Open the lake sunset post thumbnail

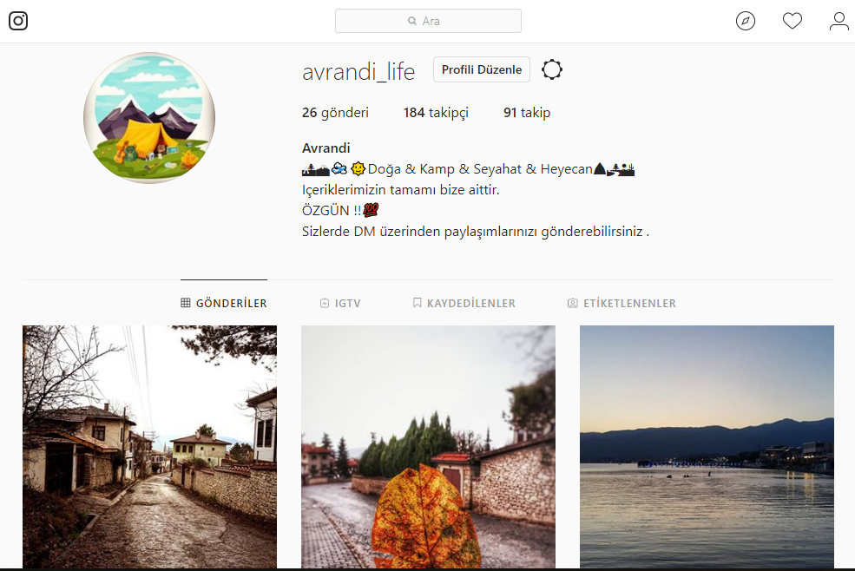click(x=707, y=447)
